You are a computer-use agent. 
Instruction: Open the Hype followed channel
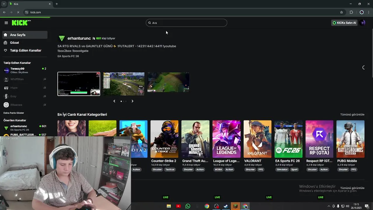point(25,87)
